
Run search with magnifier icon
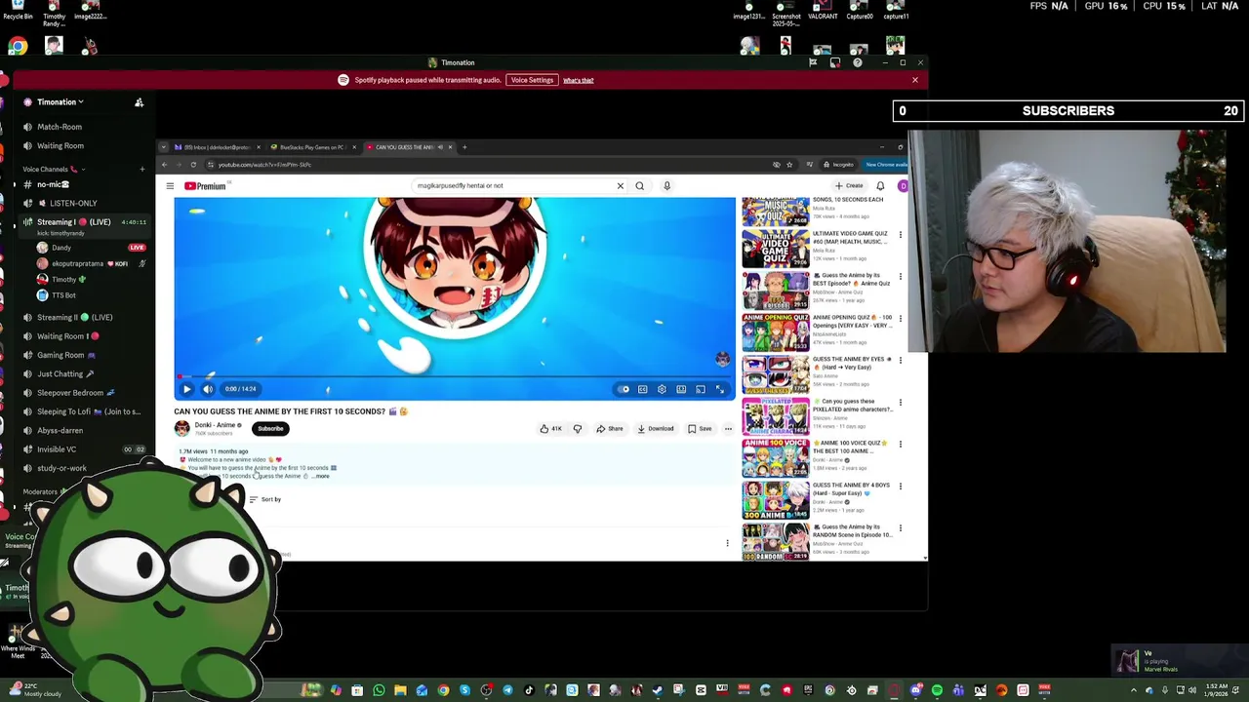coord(640,185)
